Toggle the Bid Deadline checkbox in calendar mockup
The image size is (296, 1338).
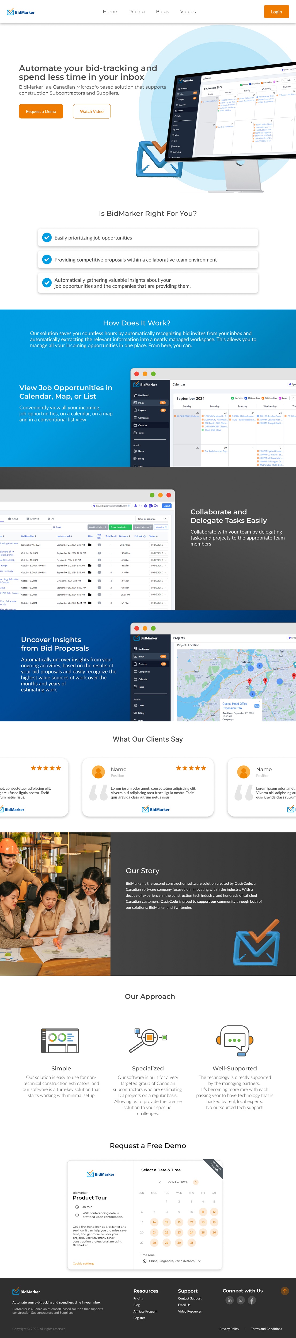[263, 398]
